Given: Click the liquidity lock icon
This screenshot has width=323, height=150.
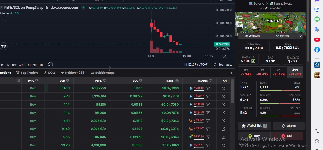Looking at the screenshot, I should pyautogui.click(x=253, y=61).
